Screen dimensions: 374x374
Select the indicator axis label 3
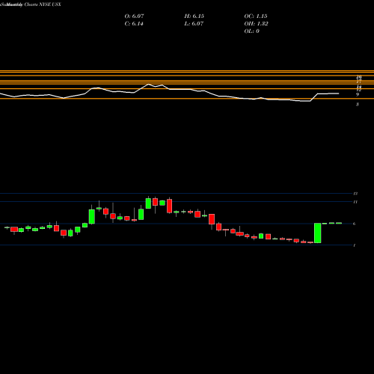(x=358, y=104)
